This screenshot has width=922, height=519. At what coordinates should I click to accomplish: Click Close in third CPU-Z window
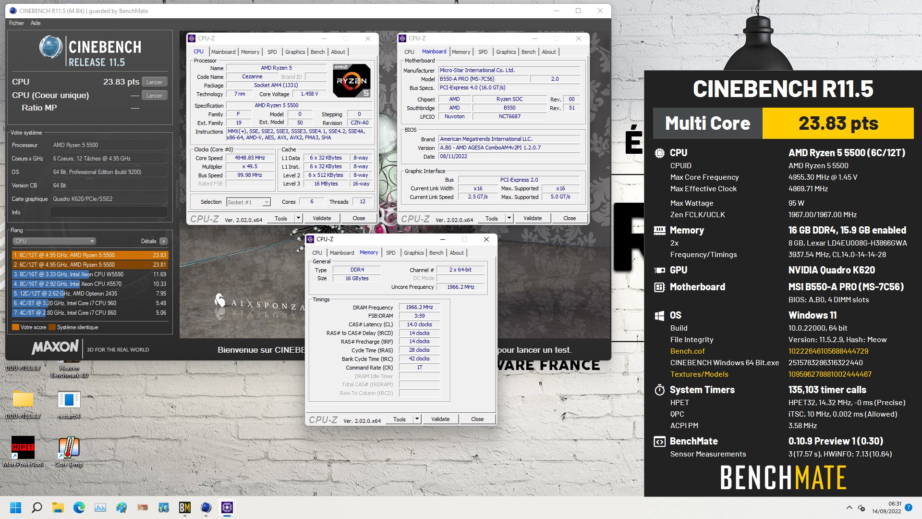477,419
